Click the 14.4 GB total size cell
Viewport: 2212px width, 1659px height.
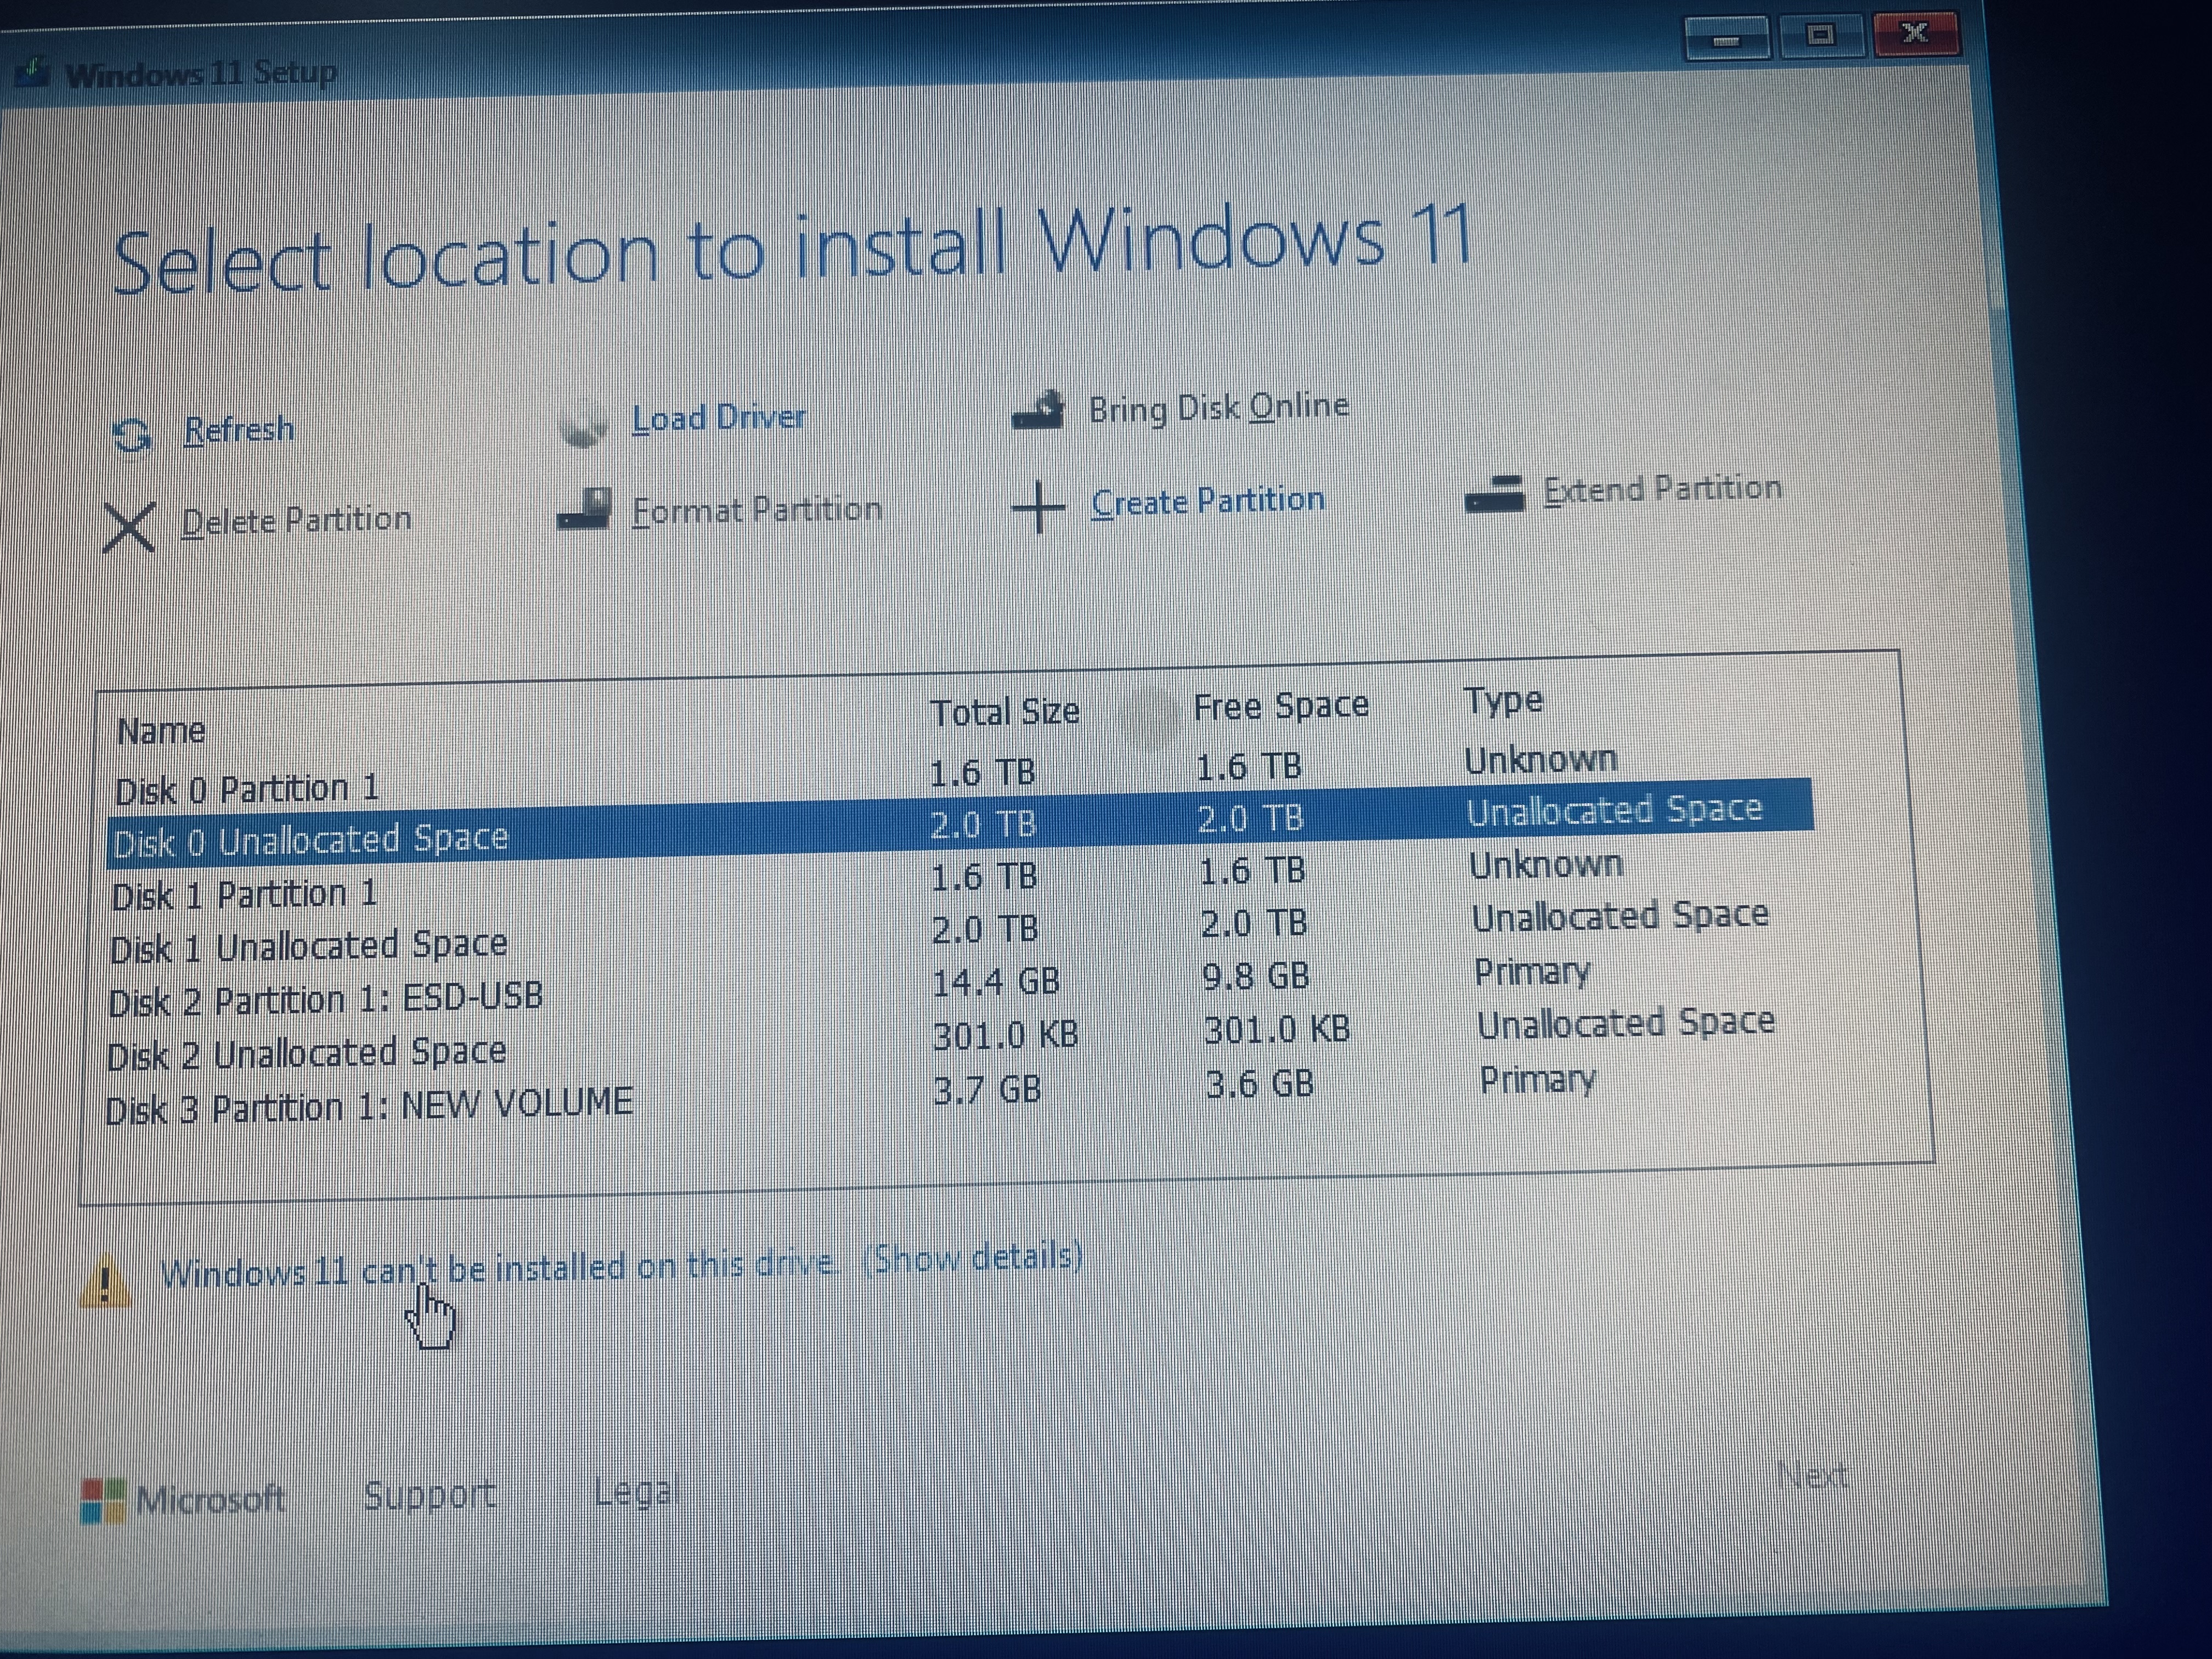[995, 982]
